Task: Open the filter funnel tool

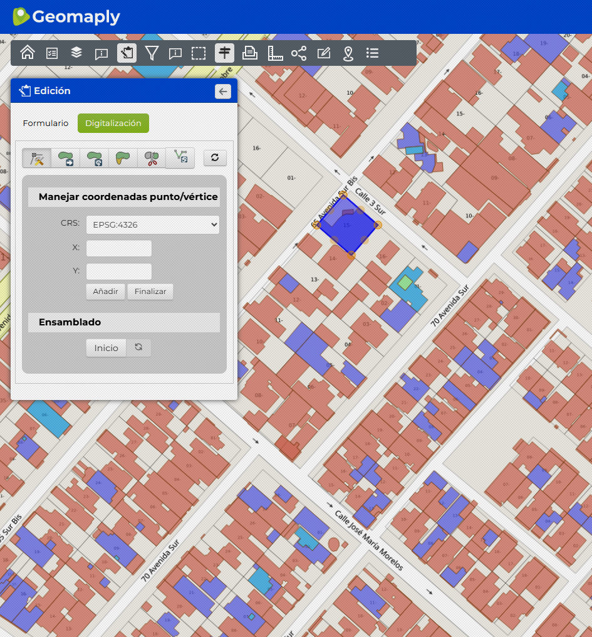Action: pos(151,53)
